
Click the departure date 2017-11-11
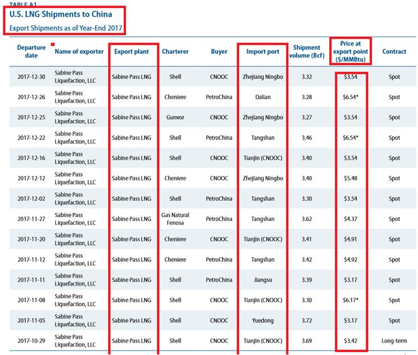tap(31, 280)
